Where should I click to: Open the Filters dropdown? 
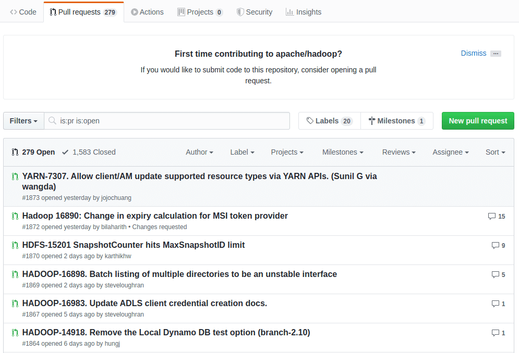point(23,120)
